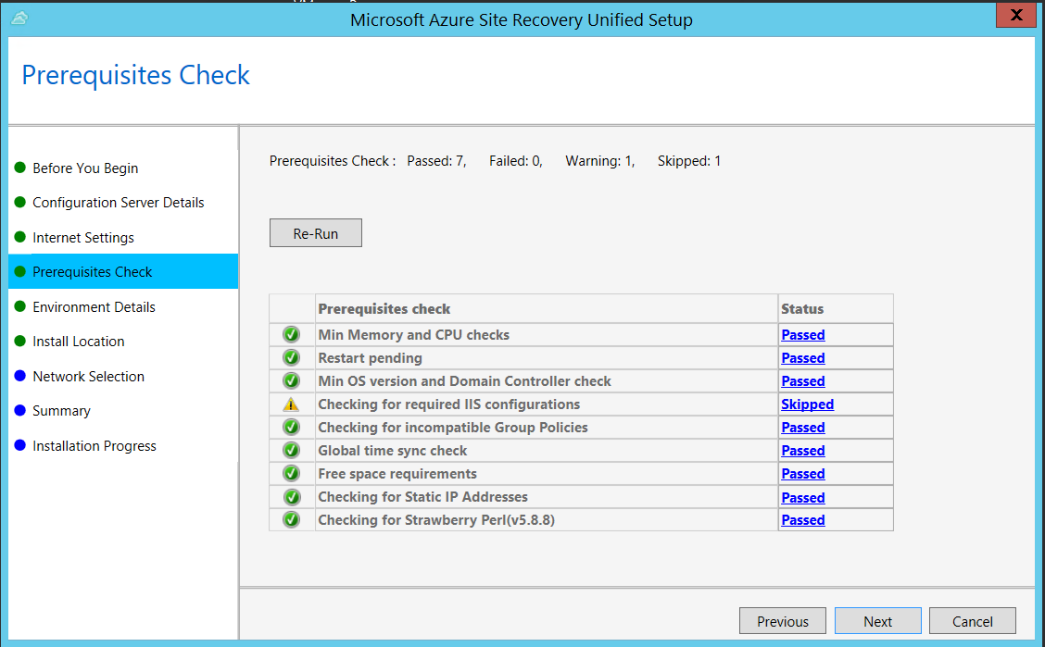Click the green check icon for Global time sync
The image size is (1045, 647).
[x=291, y=450]
